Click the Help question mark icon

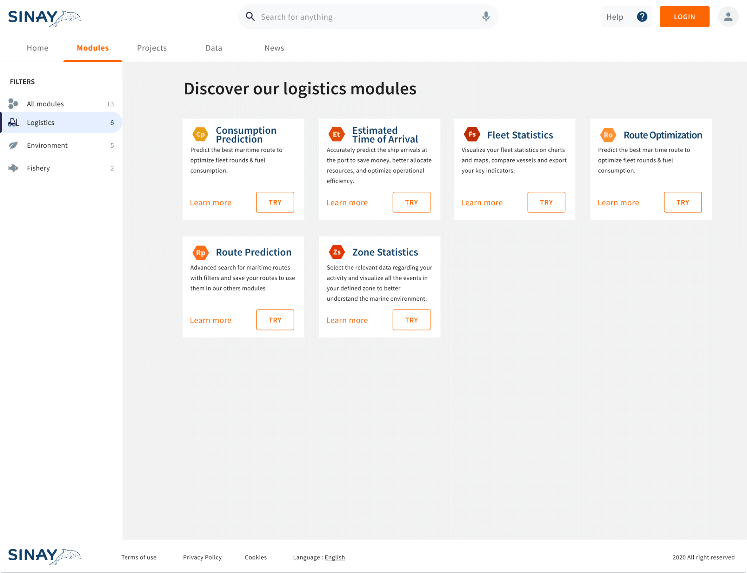(x=642, y=16)
